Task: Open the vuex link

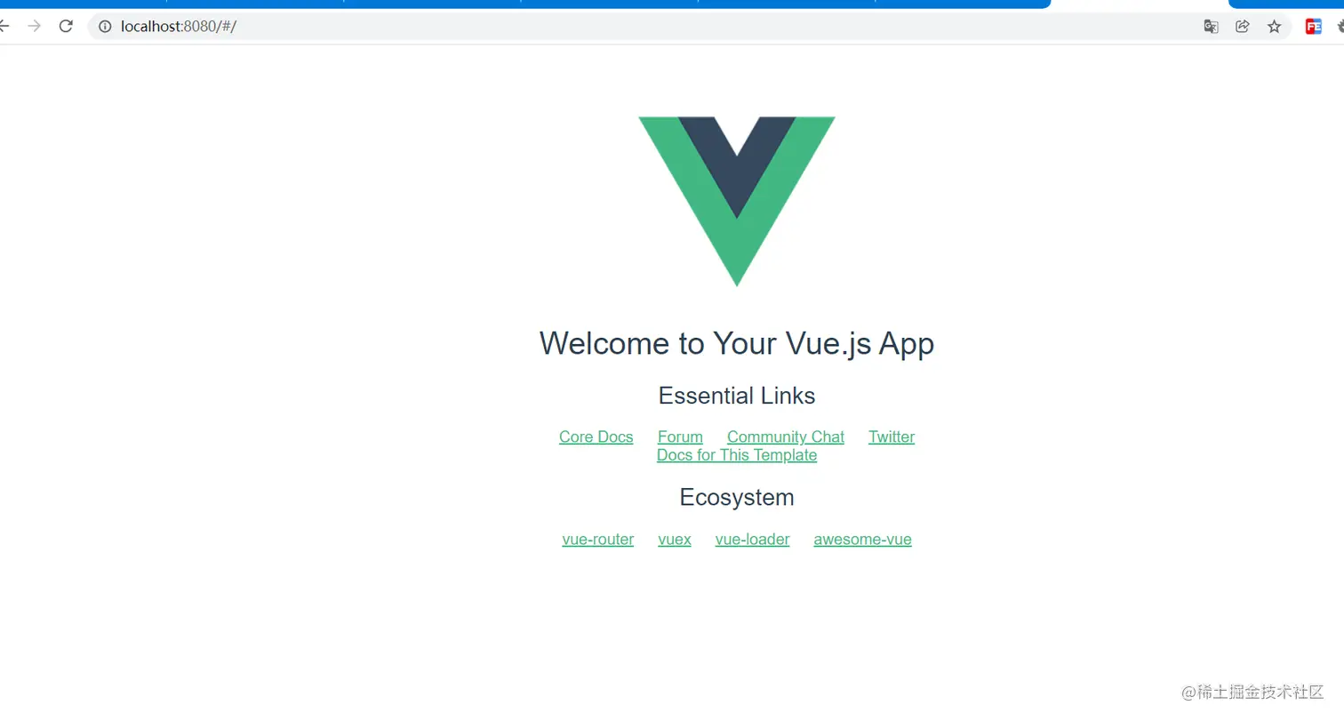Action: pos(675,539)
